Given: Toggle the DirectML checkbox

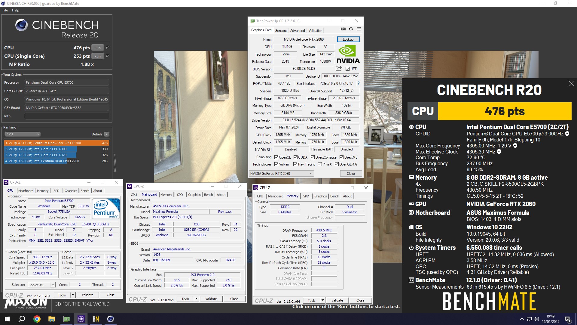Looking at the screenshot, I should (341, 157).
